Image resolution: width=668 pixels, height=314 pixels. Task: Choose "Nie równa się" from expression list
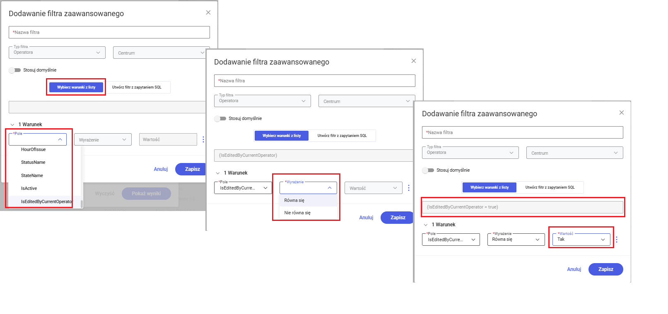(x=297, y=213)
